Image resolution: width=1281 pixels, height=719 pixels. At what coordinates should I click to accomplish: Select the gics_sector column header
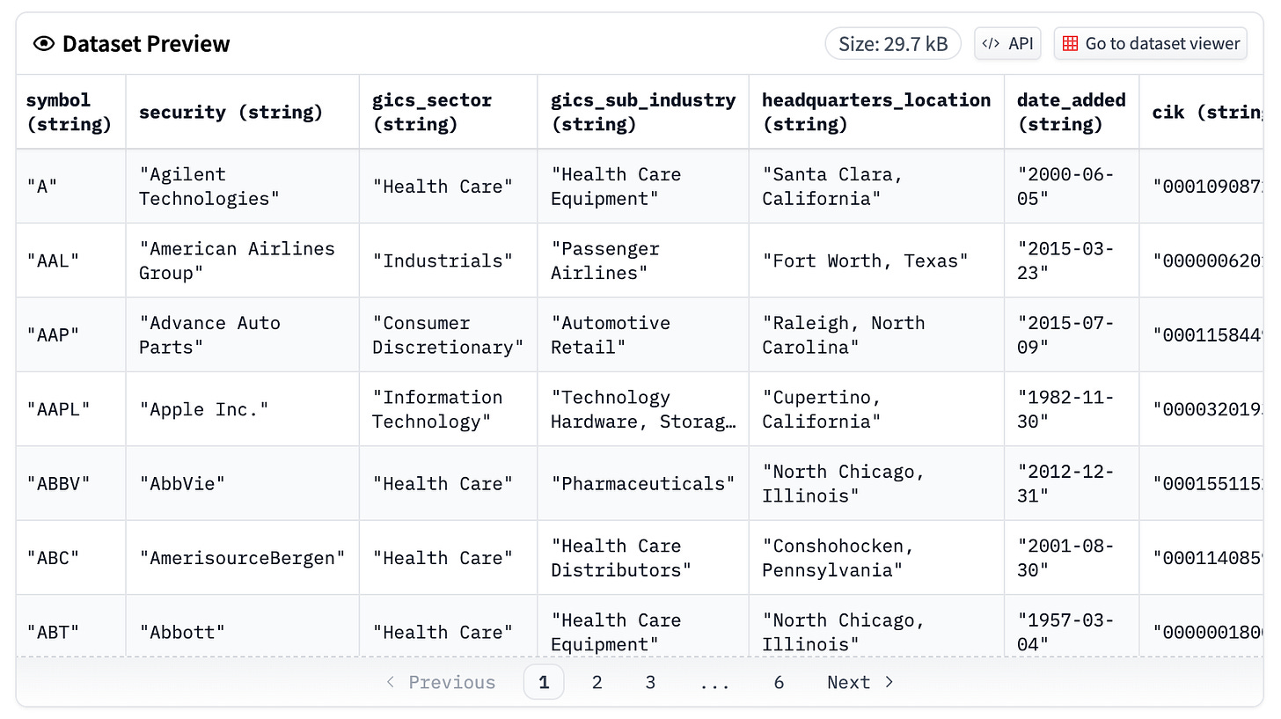432,112
